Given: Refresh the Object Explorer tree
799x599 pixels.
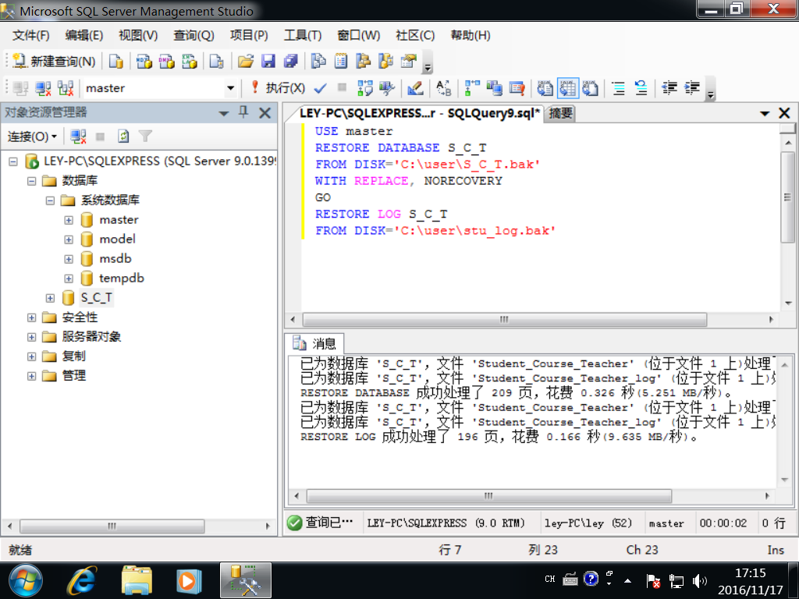Looking at the screenshot, I should coord(123,136).
